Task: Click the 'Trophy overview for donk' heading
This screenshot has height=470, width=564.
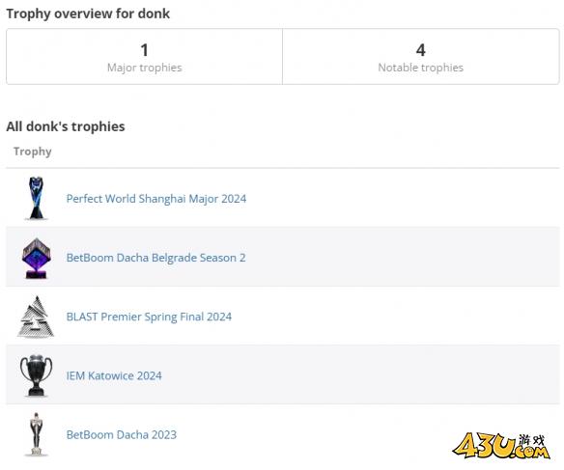Action: [x=88, y=14]
